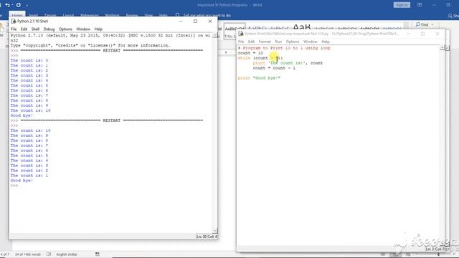Open the Layout tab in Word ribbon
The image size is (459, 258).
click(68, 15)
